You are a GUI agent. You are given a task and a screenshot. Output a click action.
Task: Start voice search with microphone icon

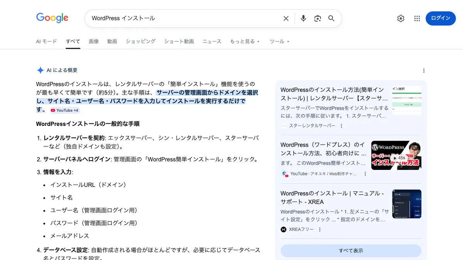click(303, 18)
